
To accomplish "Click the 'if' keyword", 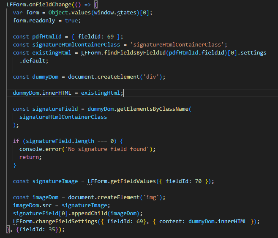I will point(16,141).
